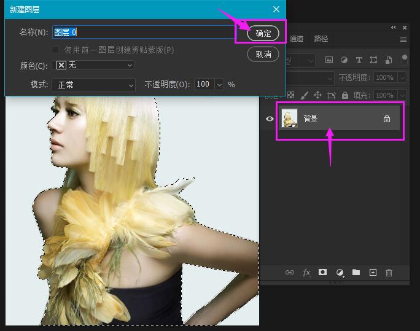The width and height of the screenshot is (420, 331).
Task: Create a new layer group folder
Action: 356,273
